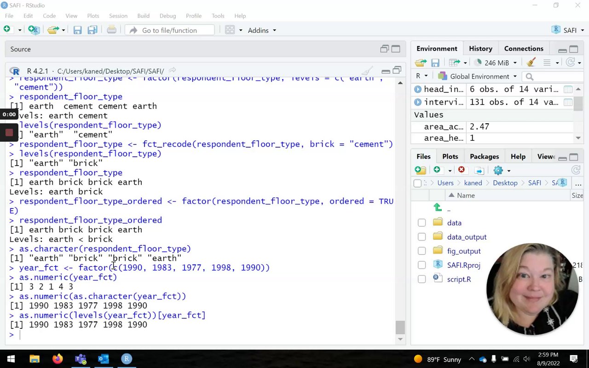Open the SAFI.Rproj file
Viewport: 589px width, 368px height.
point(463,265)
